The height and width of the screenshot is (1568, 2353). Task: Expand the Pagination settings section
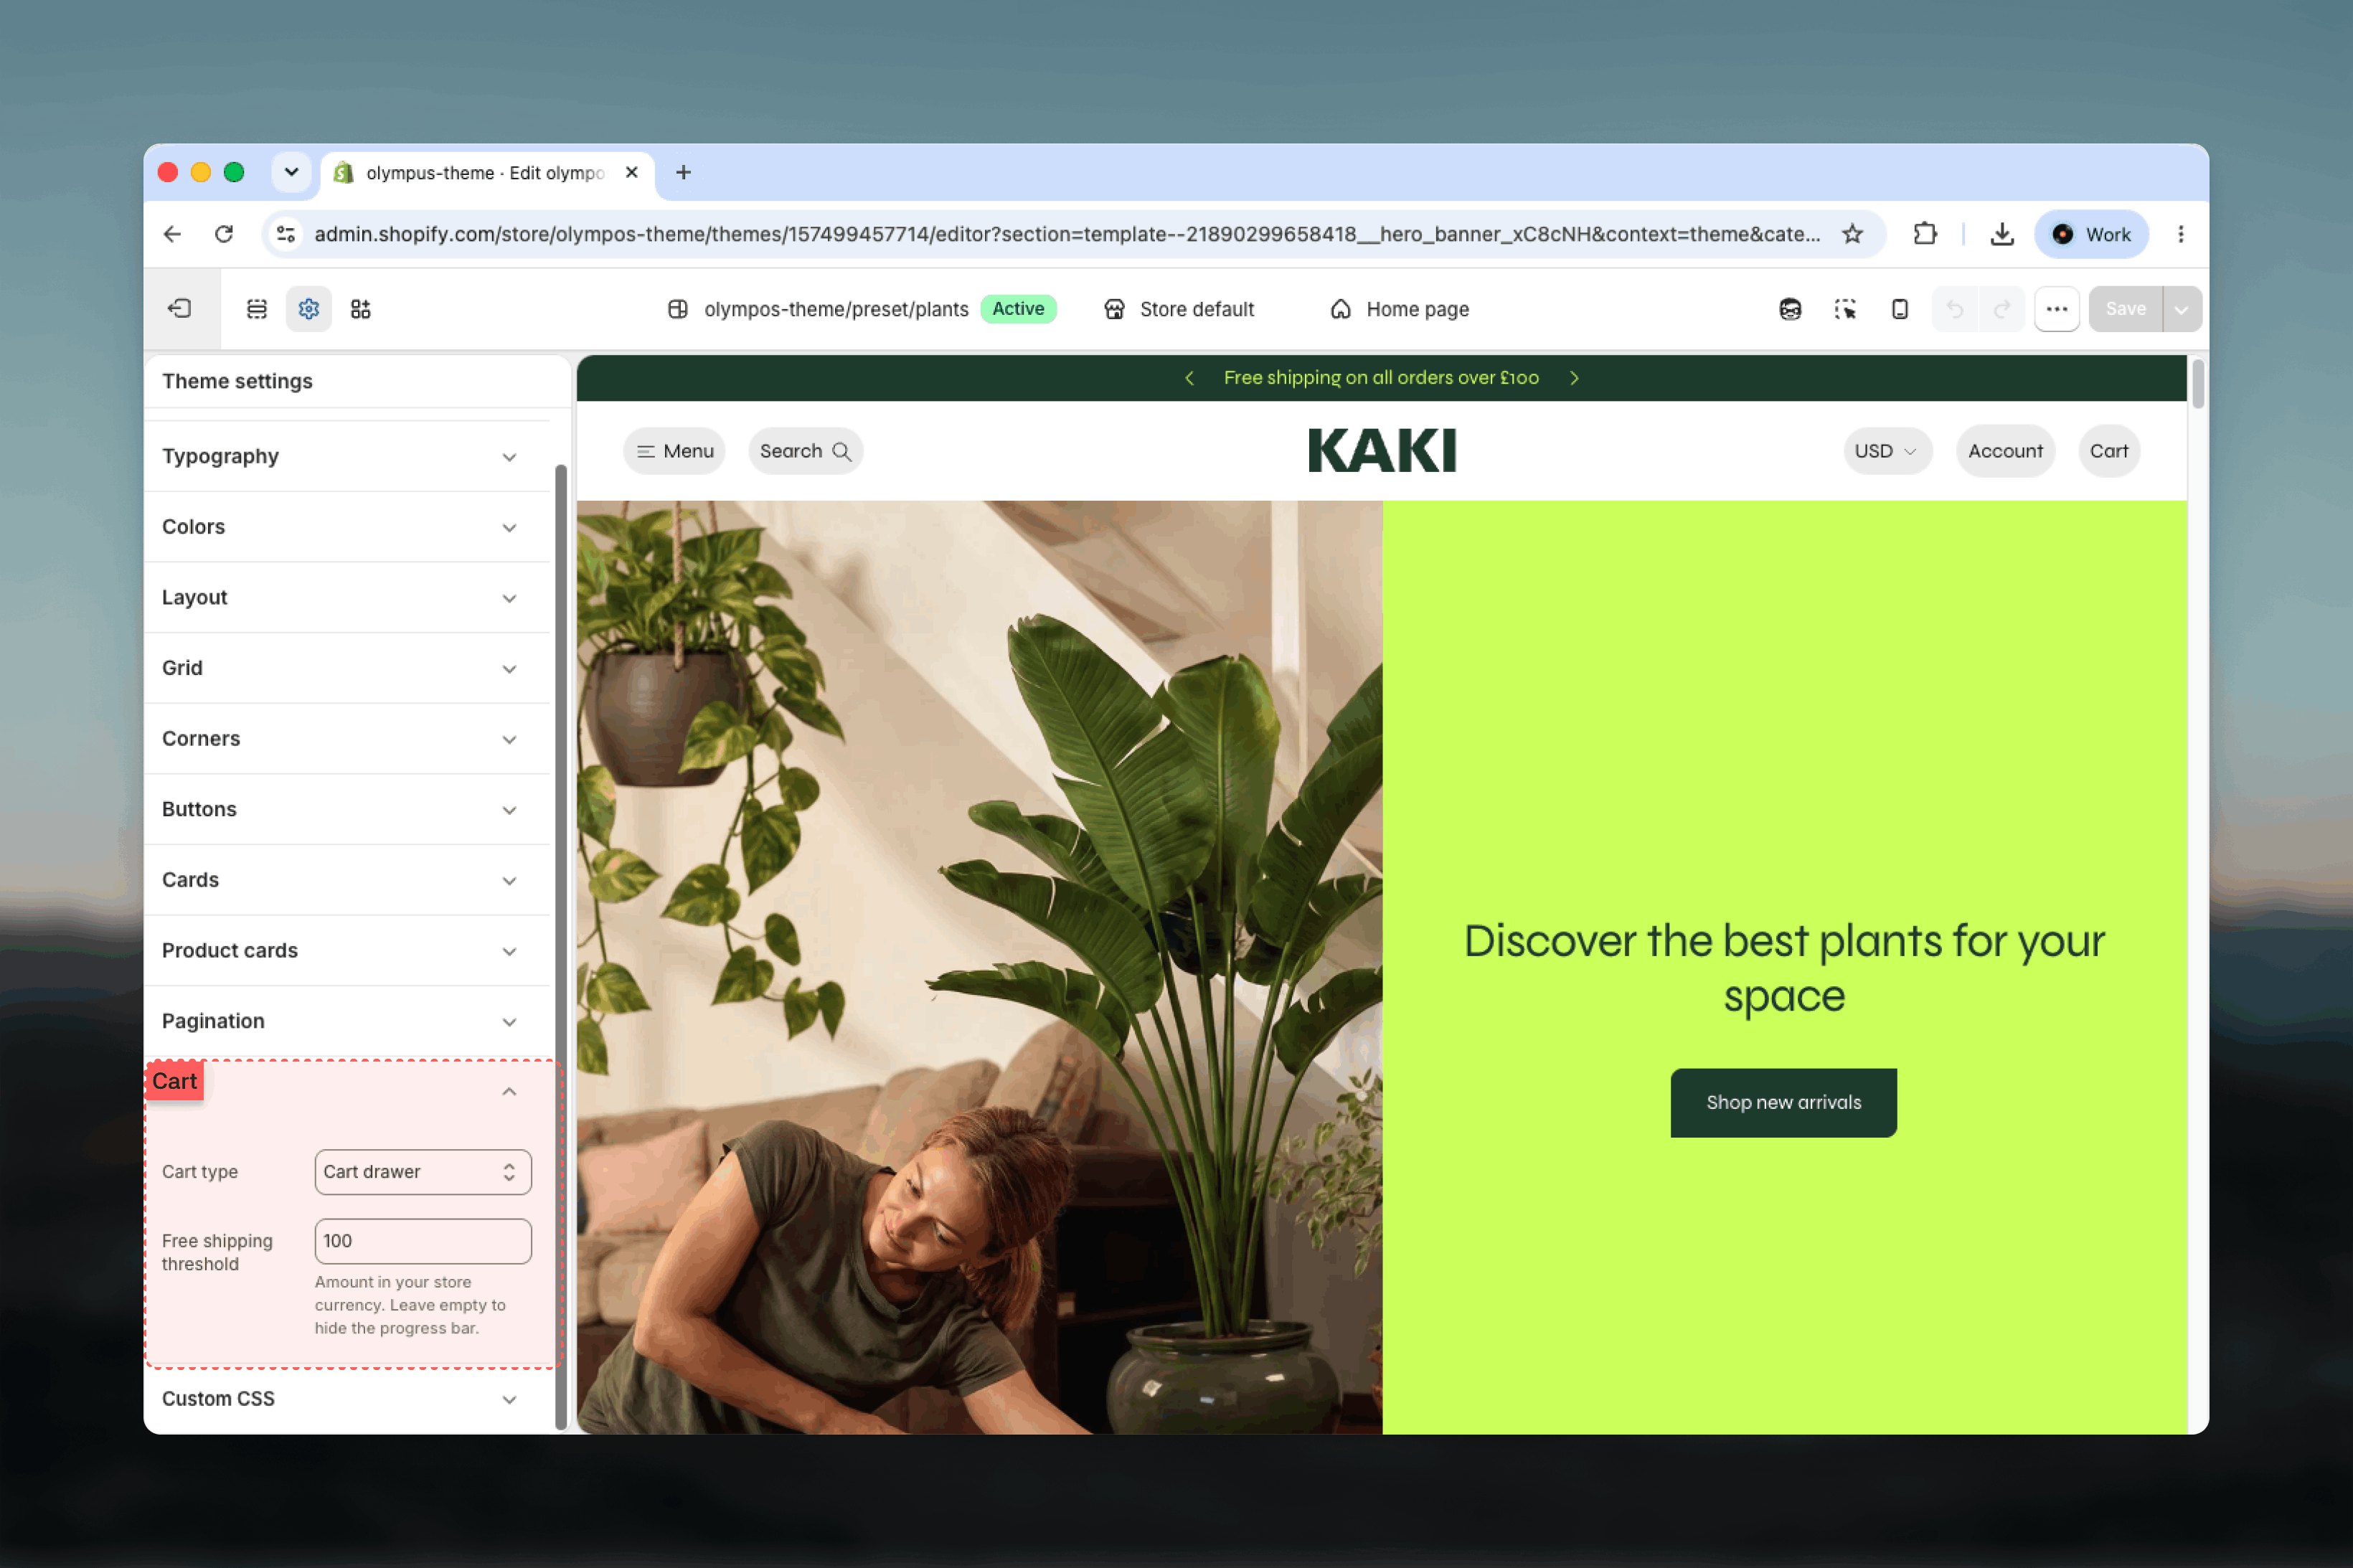click(347, 1021)
